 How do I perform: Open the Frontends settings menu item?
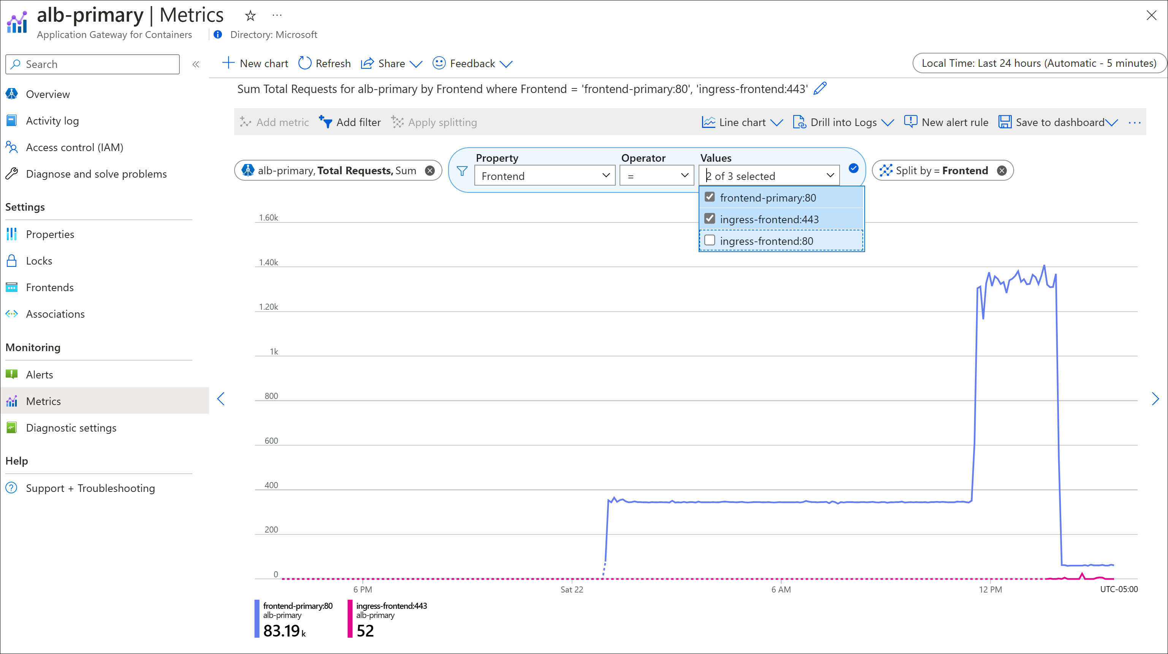(51, 287)
